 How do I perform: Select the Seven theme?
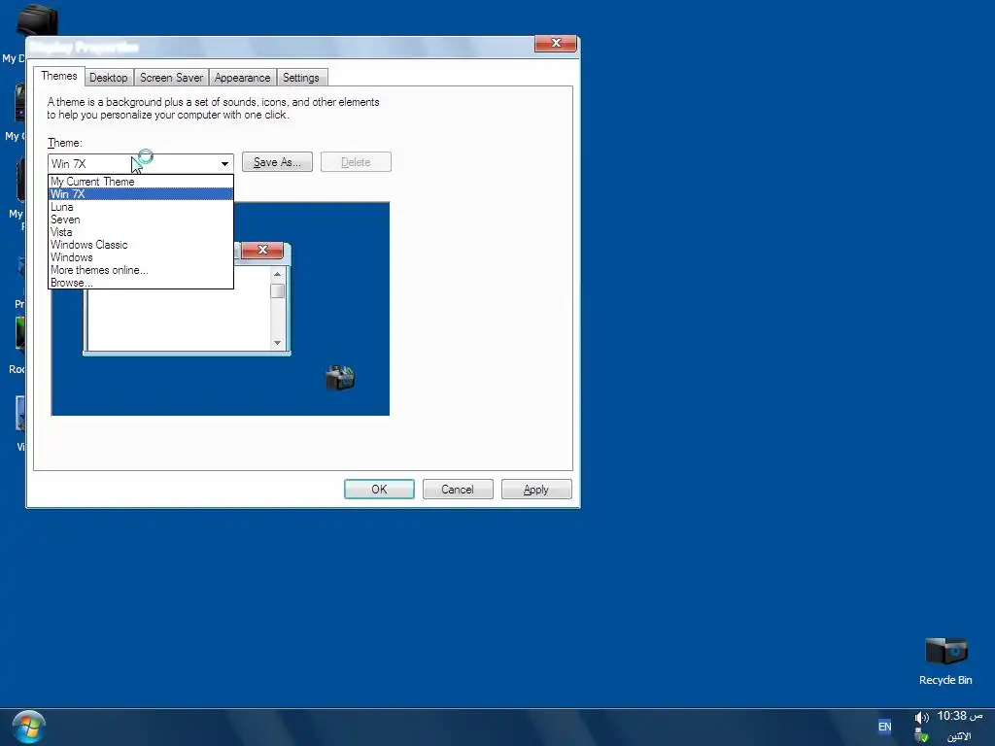(x=141, y=220)
